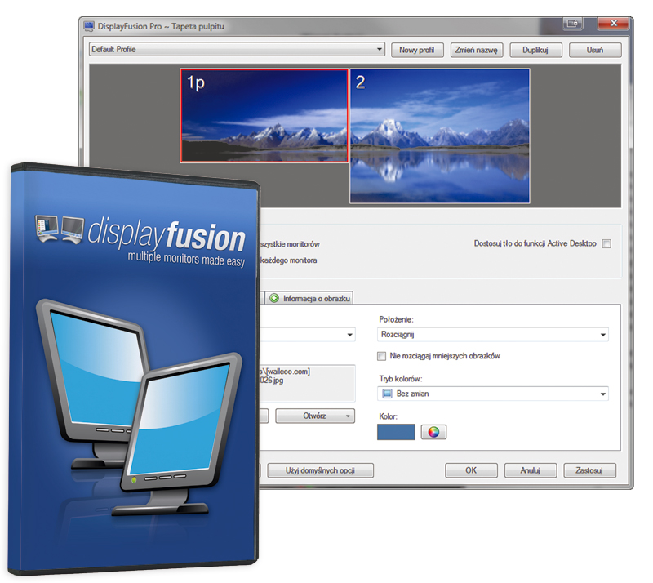Image resolution: width=653 pixels, height=583 pixels.
Task: Click the Nowy profil button
Action: click(x=416, y=50)
